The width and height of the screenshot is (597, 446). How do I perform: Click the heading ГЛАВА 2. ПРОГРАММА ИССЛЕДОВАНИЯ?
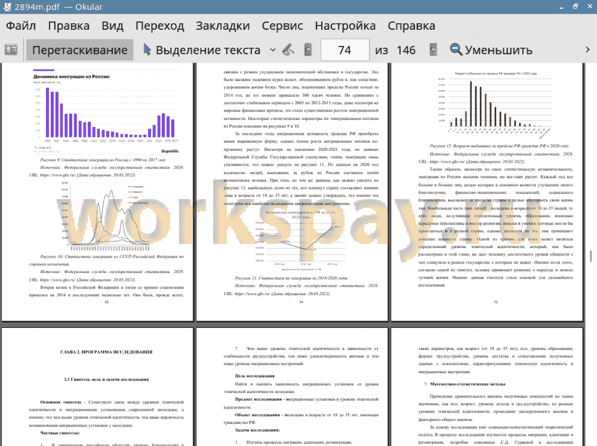(106, 352)
